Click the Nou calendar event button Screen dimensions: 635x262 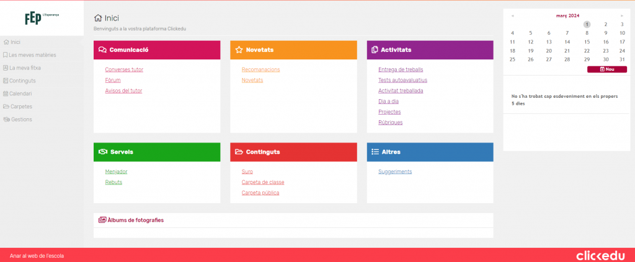(607, 69)
